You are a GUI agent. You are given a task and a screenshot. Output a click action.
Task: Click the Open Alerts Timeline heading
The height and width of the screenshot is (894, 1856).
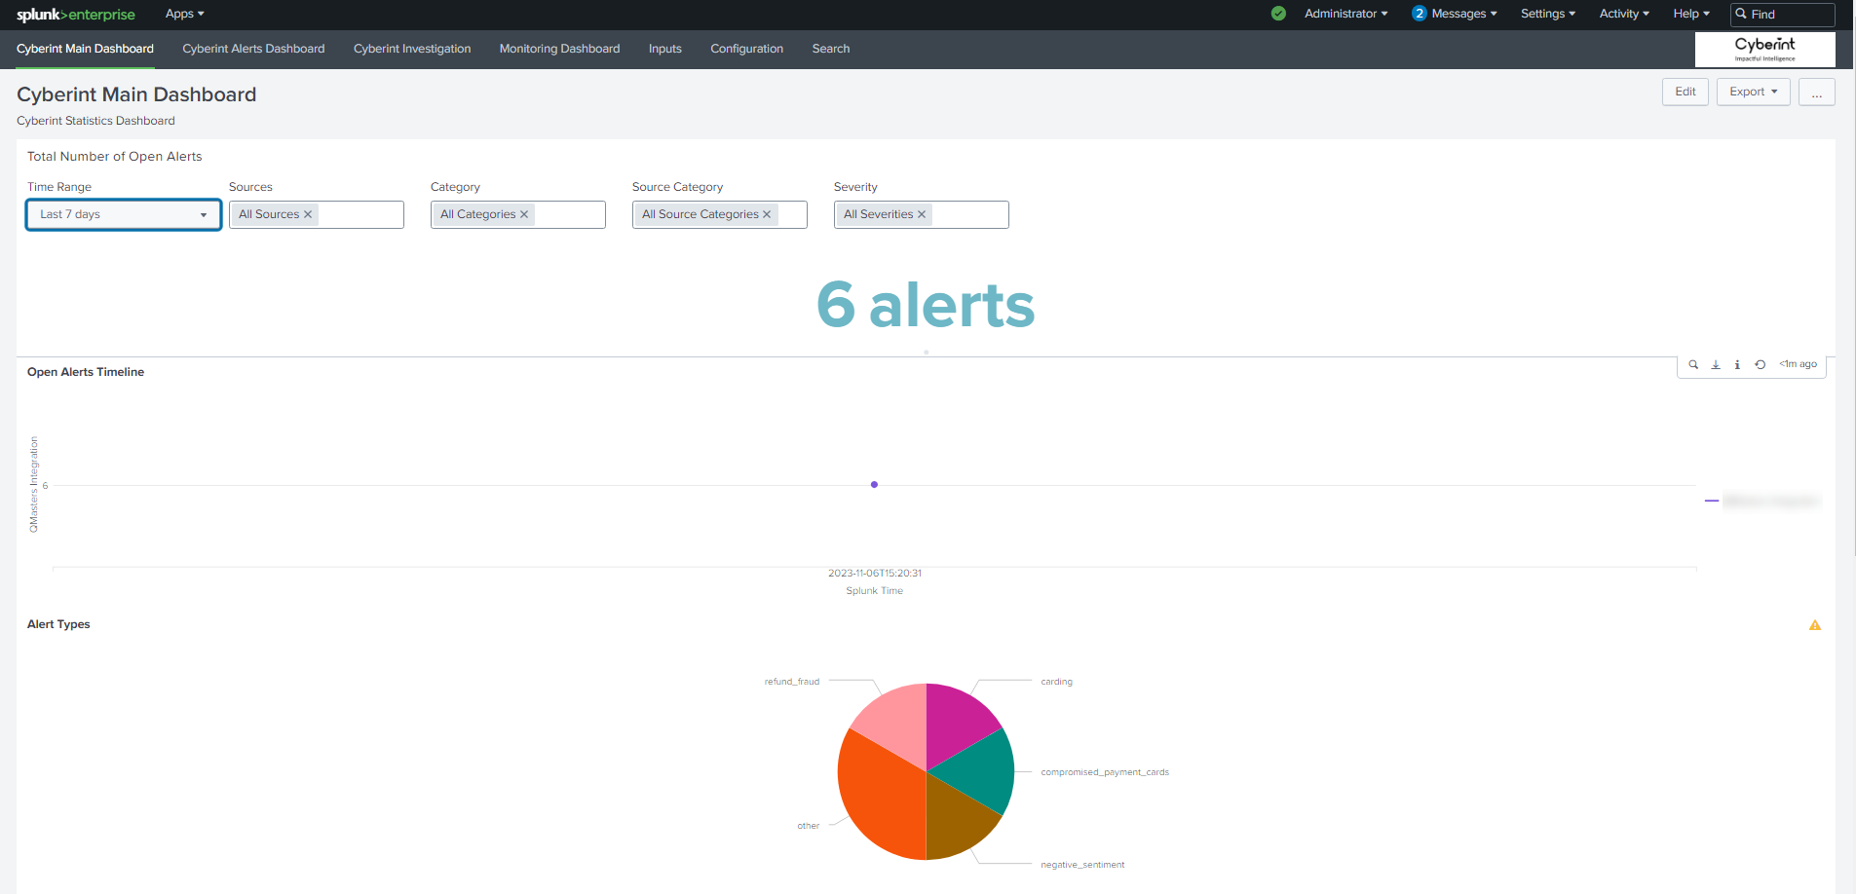click(x=86, y=372)
